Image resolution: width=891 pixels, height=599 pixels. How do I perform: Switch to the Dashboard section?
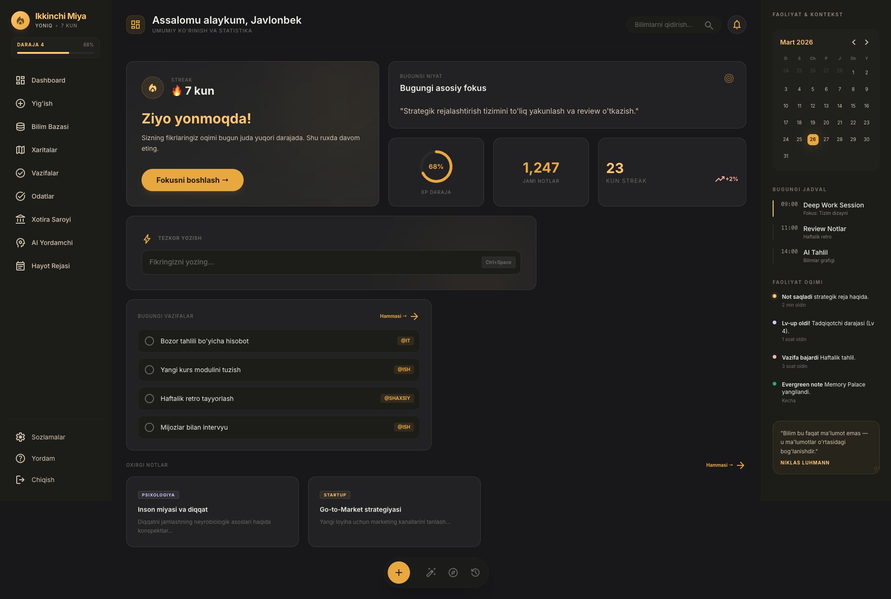[48, 80]
